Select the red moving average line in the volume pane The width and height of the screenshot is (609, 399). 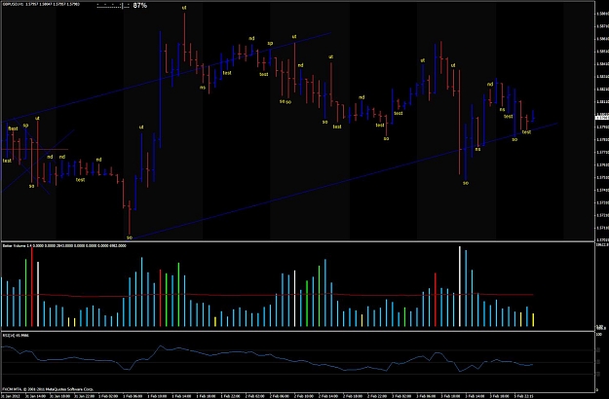tap(267, 296)
